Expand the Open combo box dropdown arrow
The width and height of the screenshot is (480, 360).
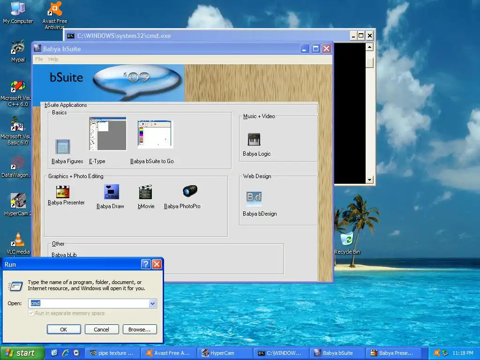[152, 303]
